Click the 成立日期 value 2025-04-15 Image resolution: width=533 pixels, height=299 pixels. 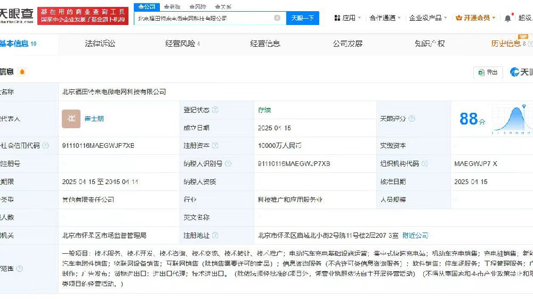tap(274, 128)
